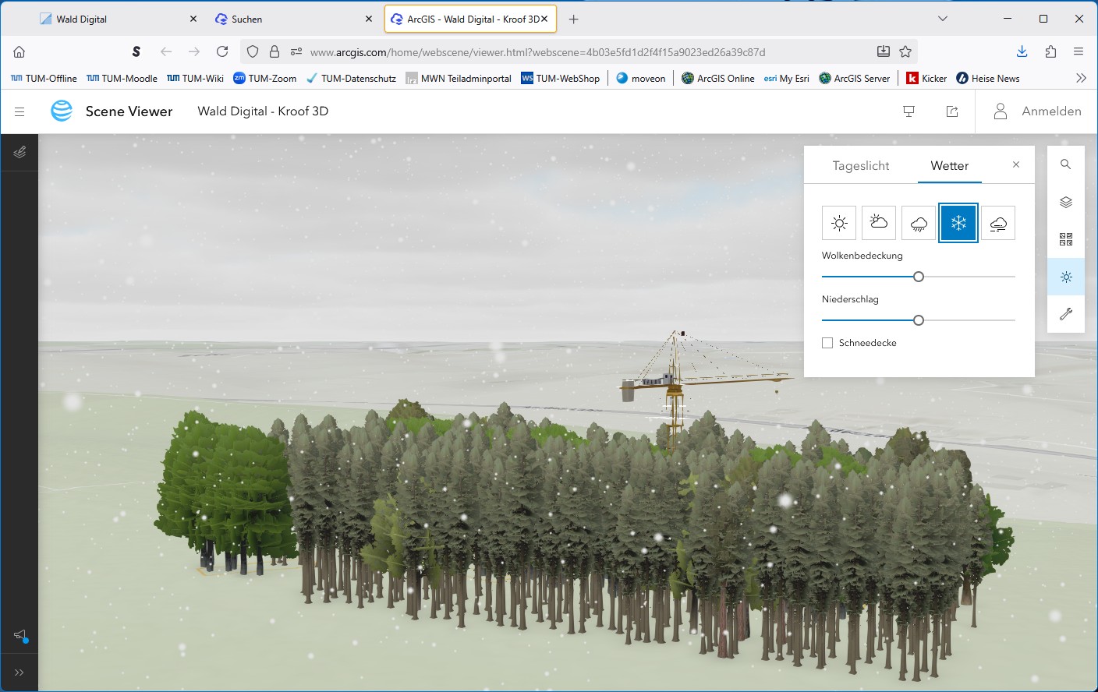Select the cloudy weather icon
The height and width of the screenshot is (692, 1098).
coord(879,224)
